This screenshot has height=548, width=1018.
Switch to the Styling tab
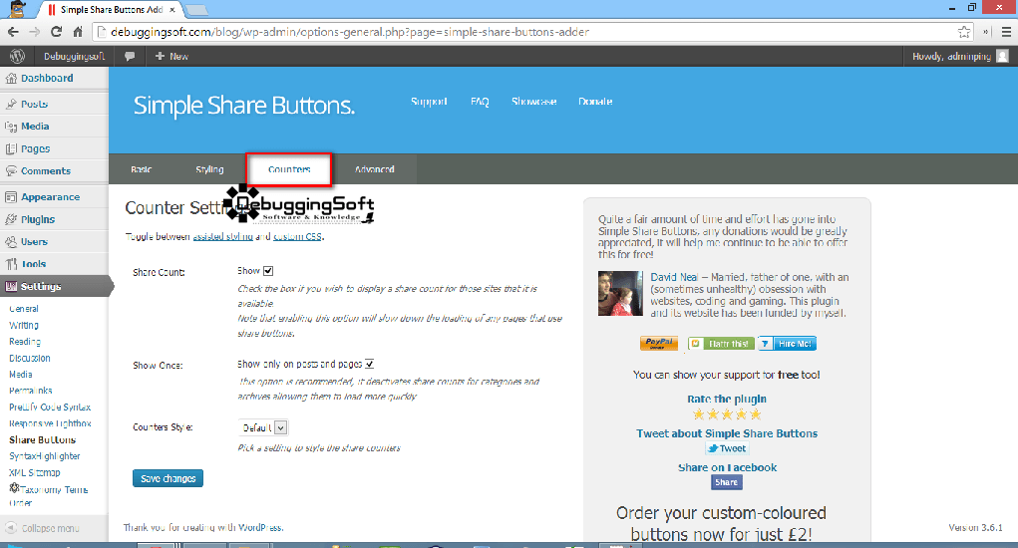click(209, 169)
